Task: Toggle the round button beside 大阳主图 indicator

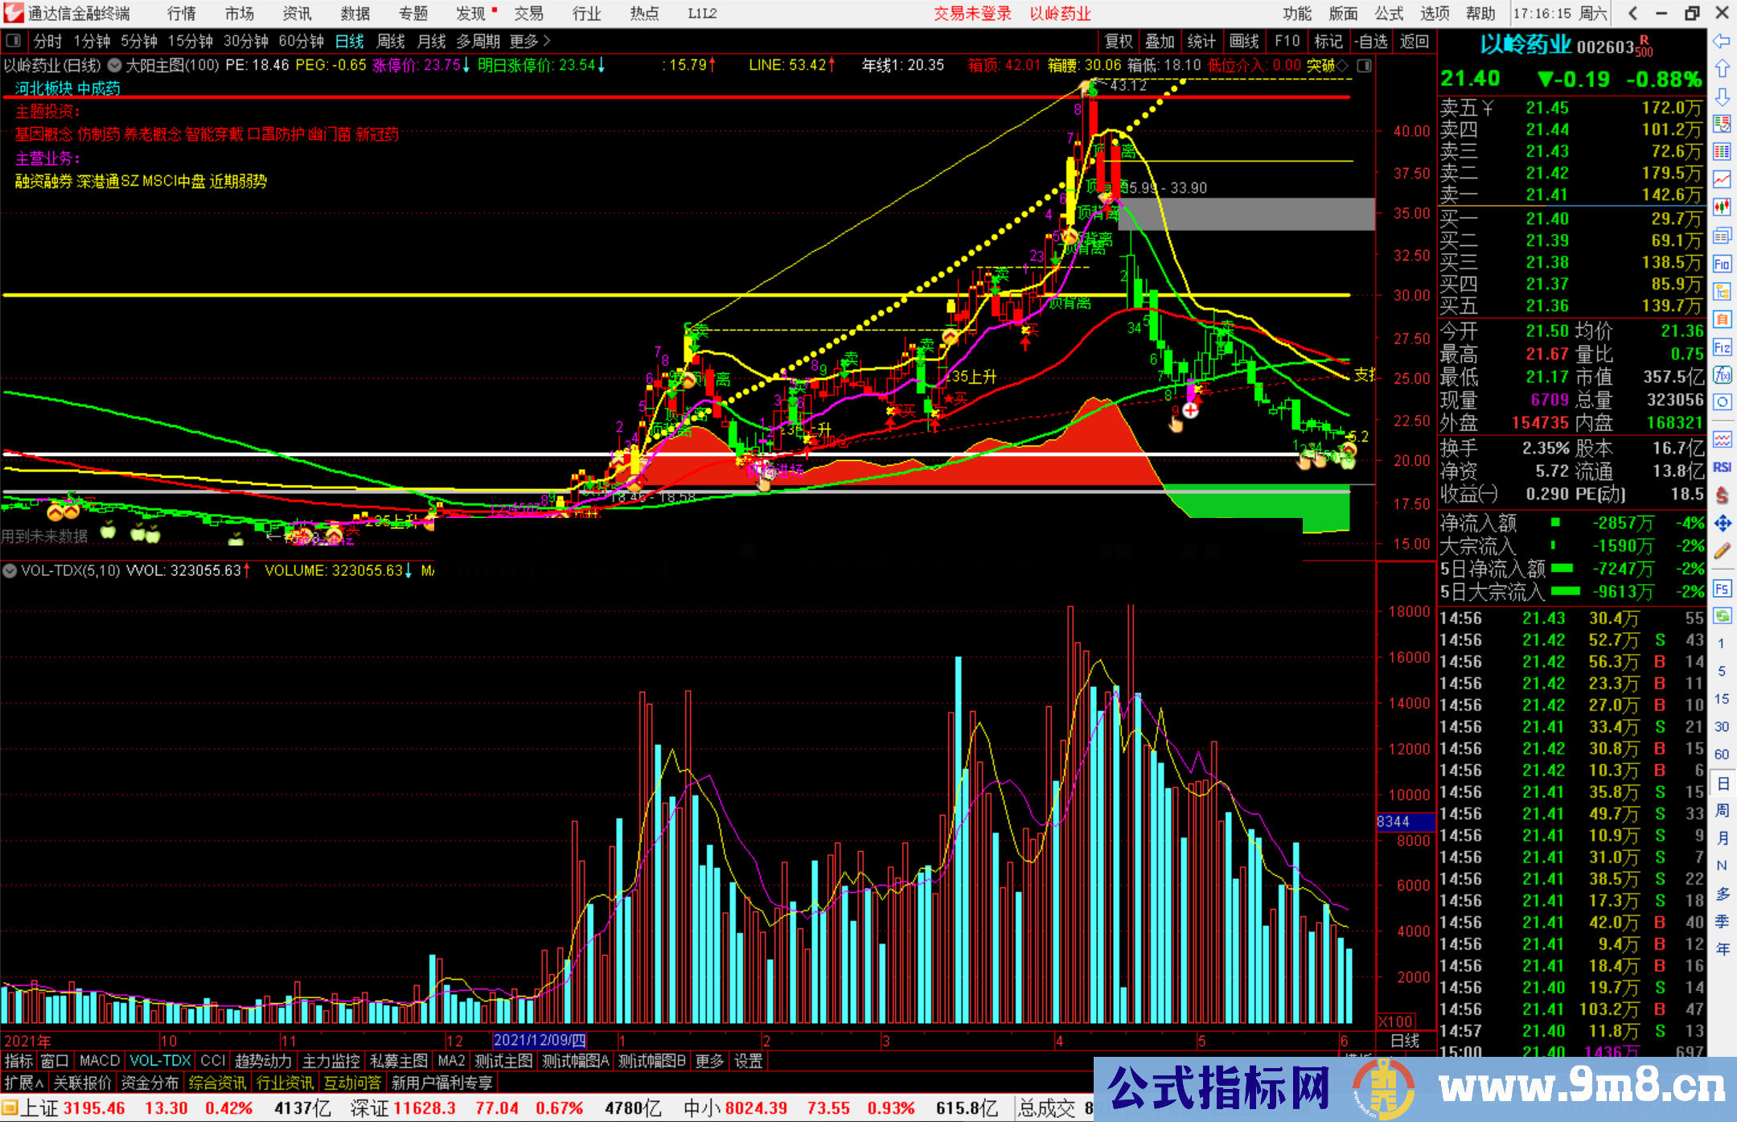Action: tap(115, 65)
